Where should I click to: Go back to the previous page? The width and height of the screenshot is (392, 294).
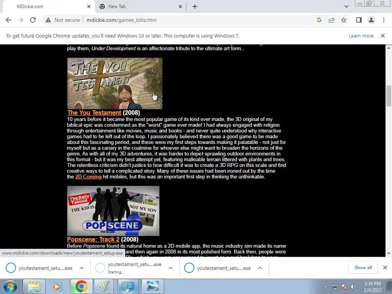coord(8,20)
